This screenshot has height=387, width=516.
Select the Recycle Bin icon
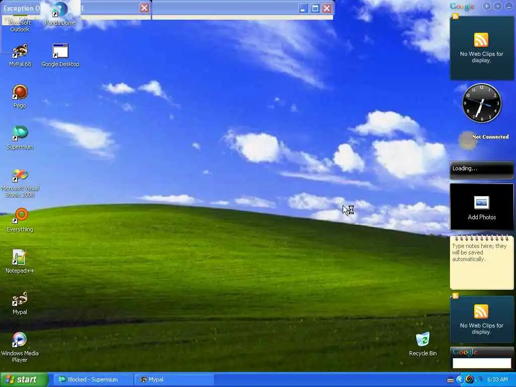coord(423,344)
